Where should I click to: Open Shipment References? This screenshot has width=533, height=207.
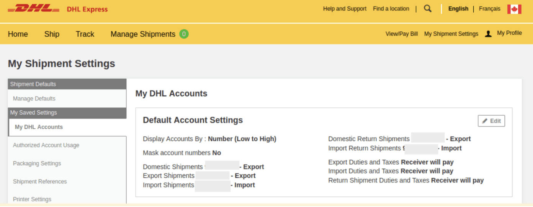(x=67, y=181)
